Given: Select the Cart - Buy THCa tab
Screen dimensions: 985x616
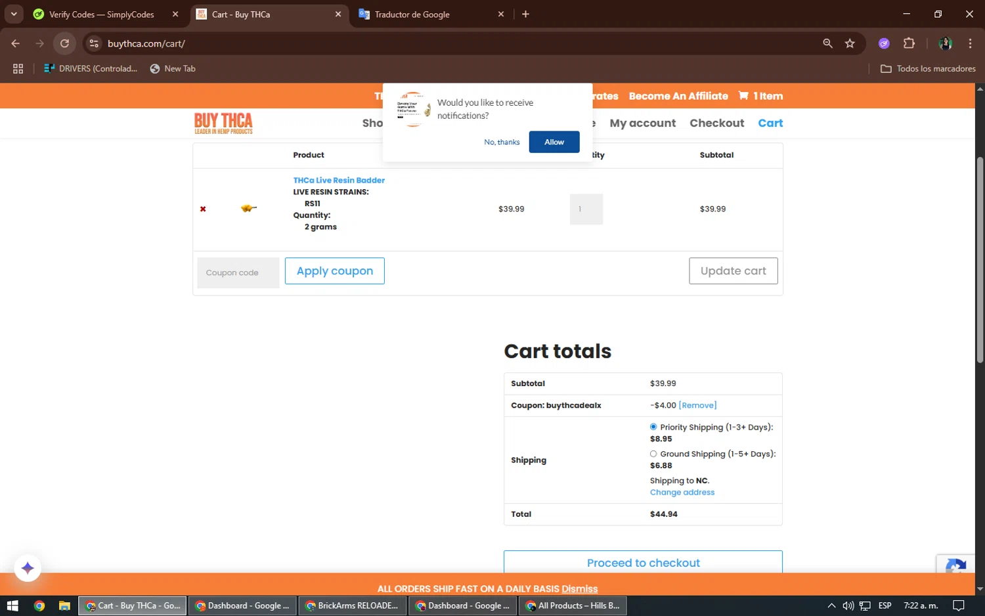Looking at the screenshot, I should (240, 14).
